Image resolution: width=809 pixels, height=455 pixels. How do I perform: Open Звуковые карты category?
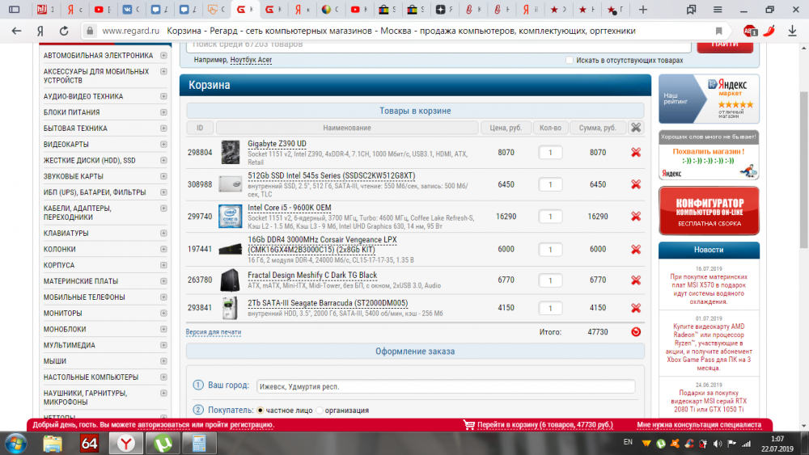[x=74, y=176]
